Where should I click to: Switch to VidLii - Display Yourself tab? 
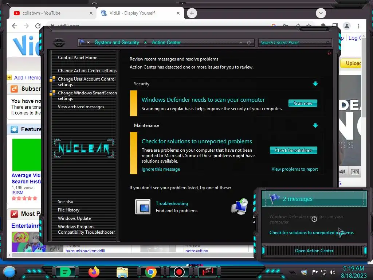pyautogui.click(x=140, y=13)
